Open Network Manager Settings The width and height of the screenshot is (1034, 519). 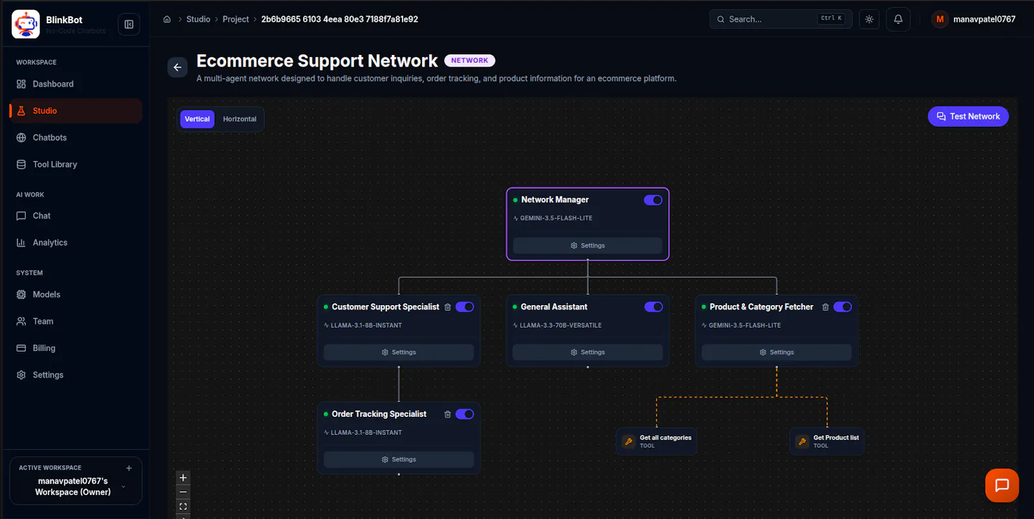click(587, 246)
